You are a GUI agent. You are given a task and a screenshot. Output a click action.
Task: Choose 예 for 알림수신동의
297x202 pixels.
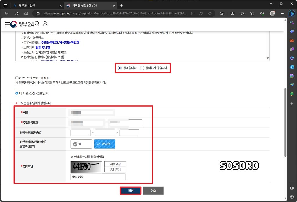[x=81, y=144]
